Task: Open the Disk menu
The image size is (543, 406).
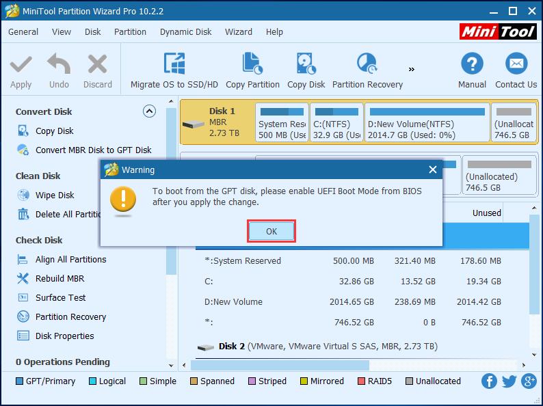Action: coord(92,32)
